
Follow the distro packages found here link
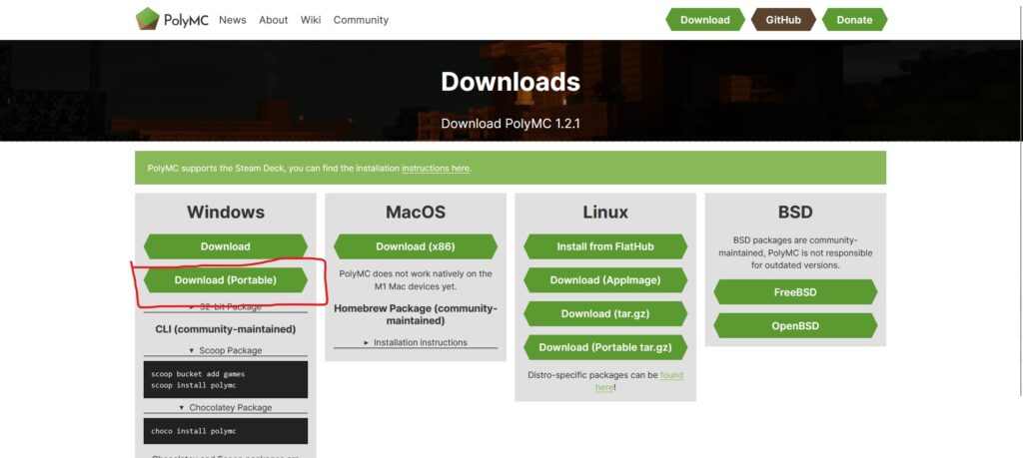[x=671, y=375]
